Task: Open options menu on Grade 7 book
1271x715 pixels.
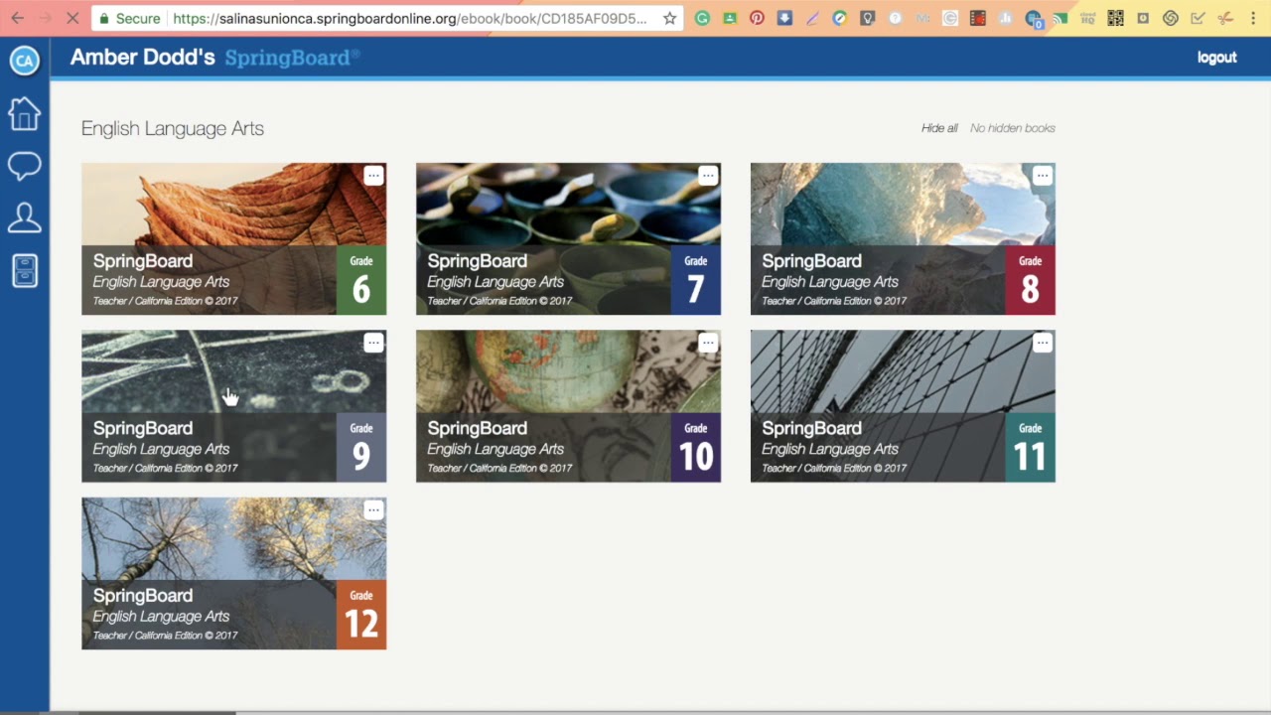Action: point(708,176)
